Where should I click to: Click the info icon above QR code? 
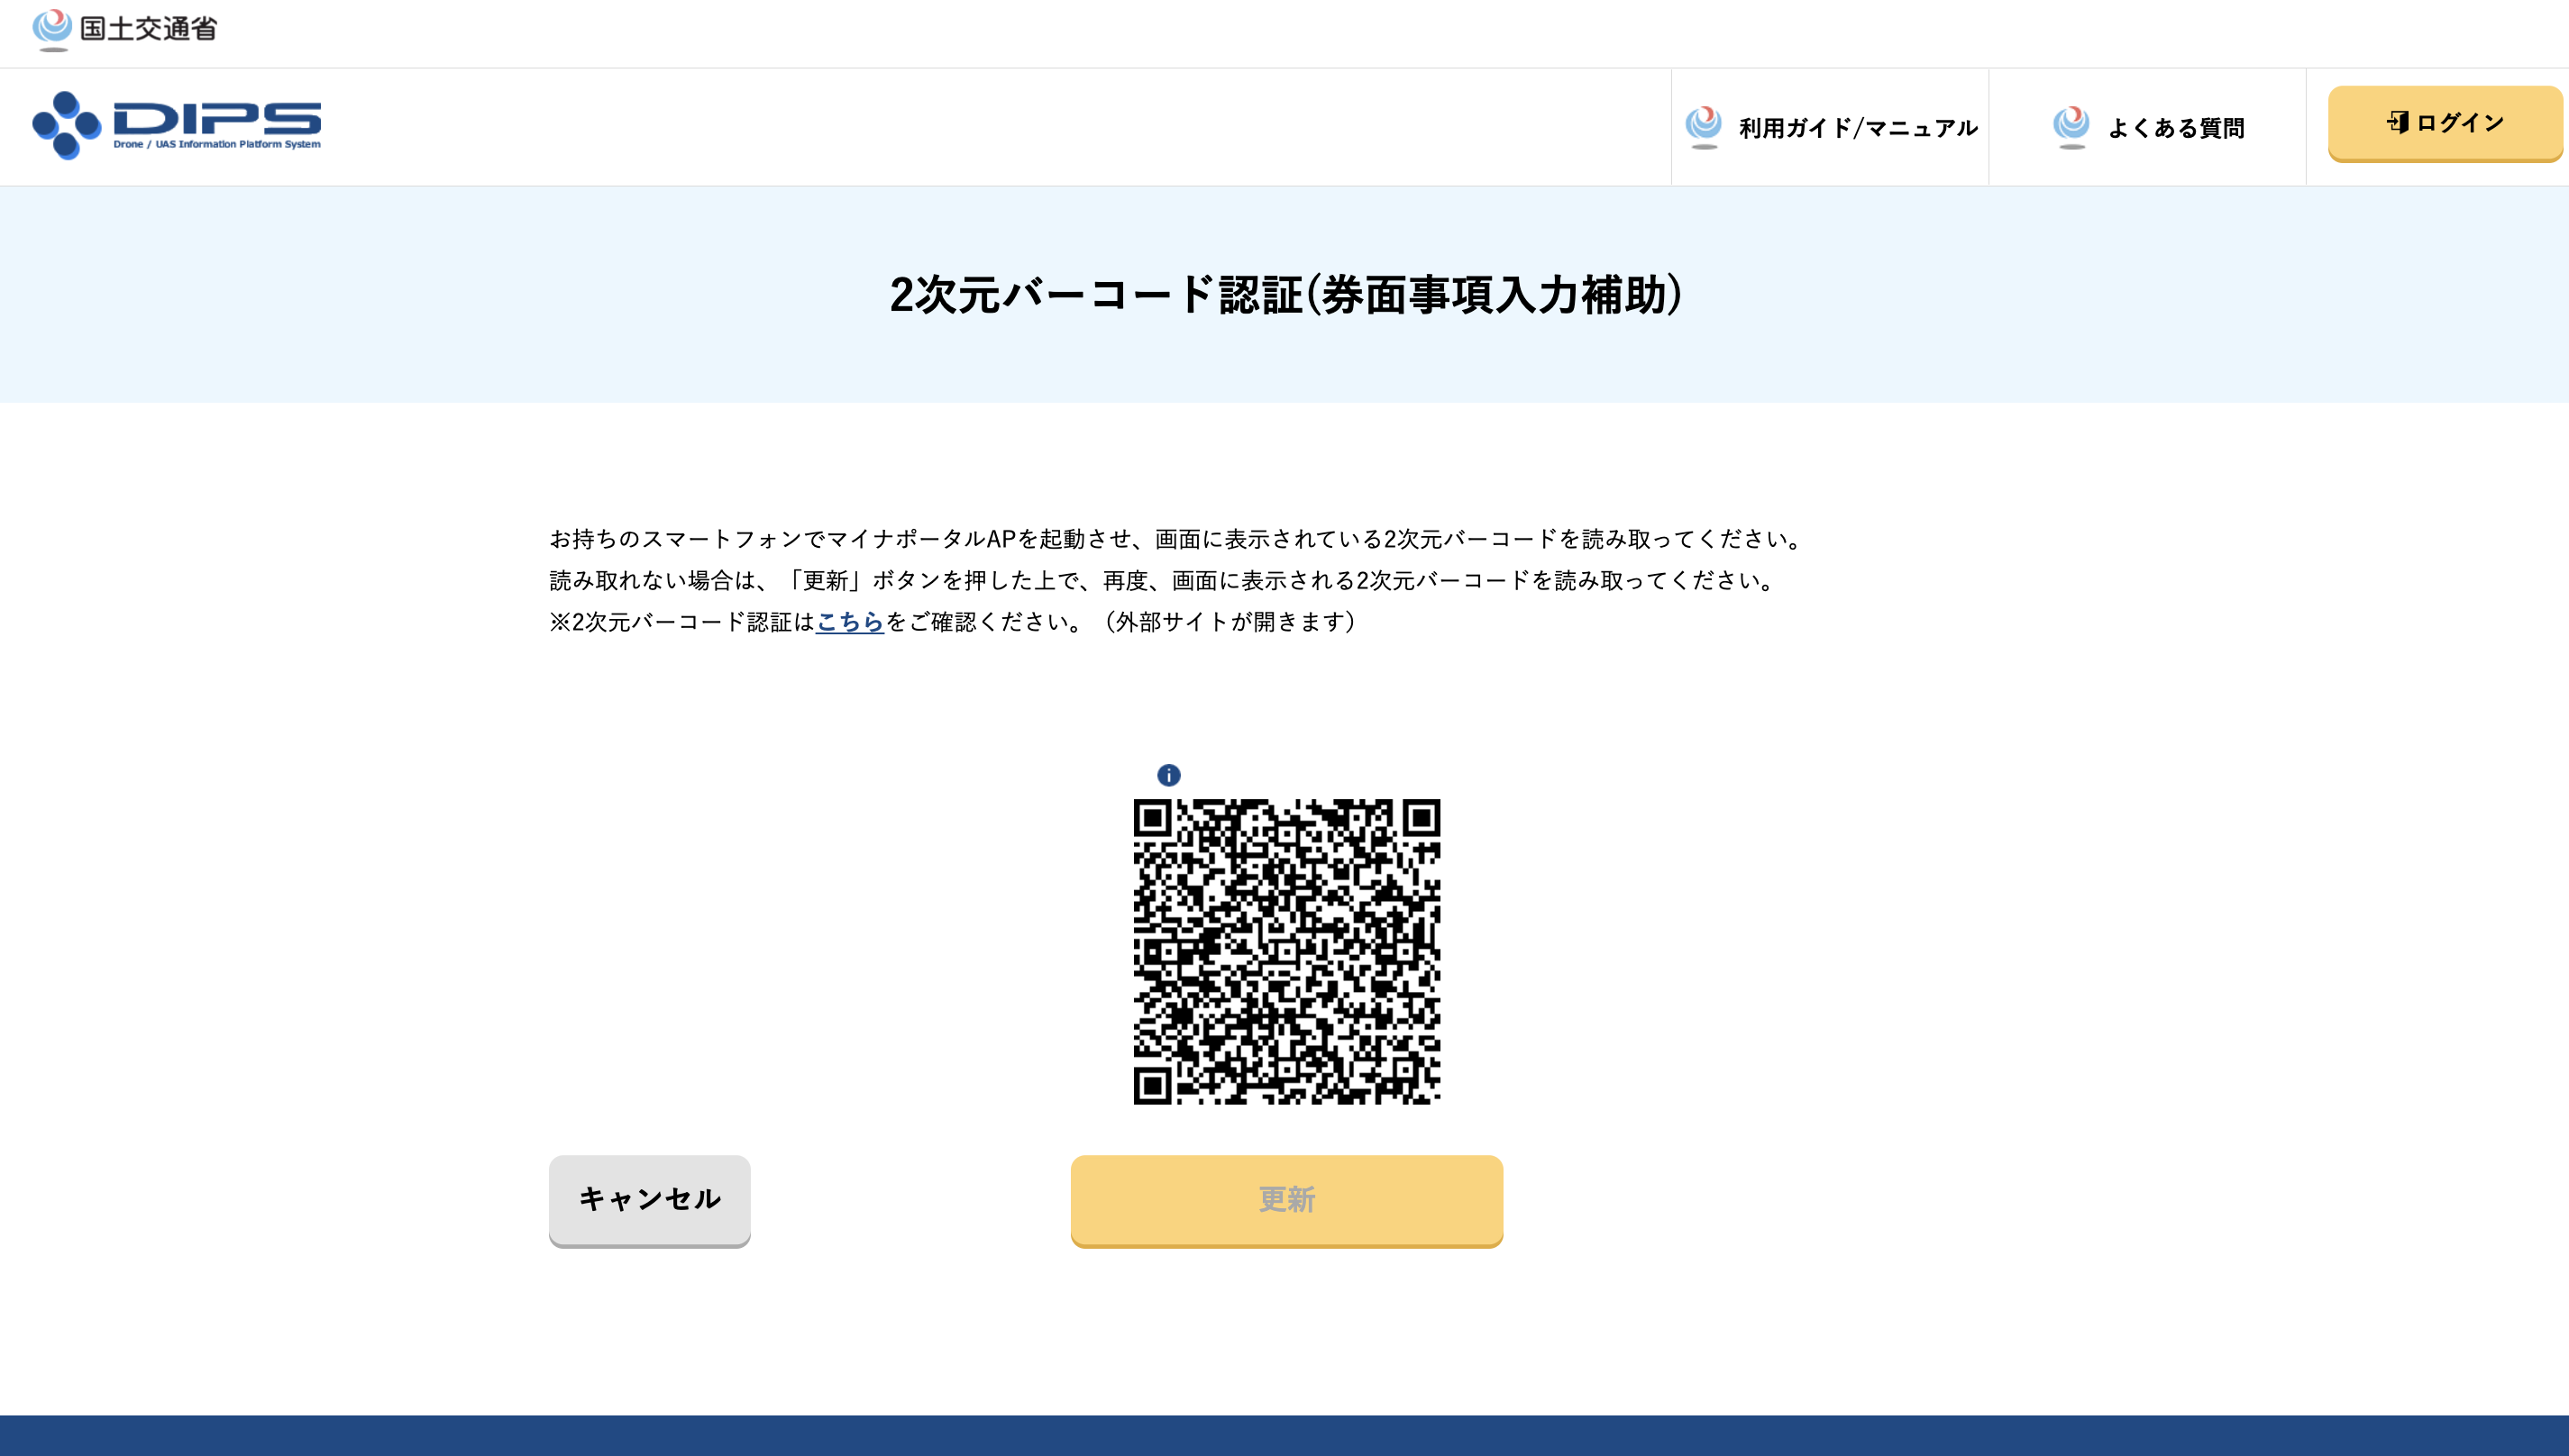pyautogui.click(x=1168, y=776)
